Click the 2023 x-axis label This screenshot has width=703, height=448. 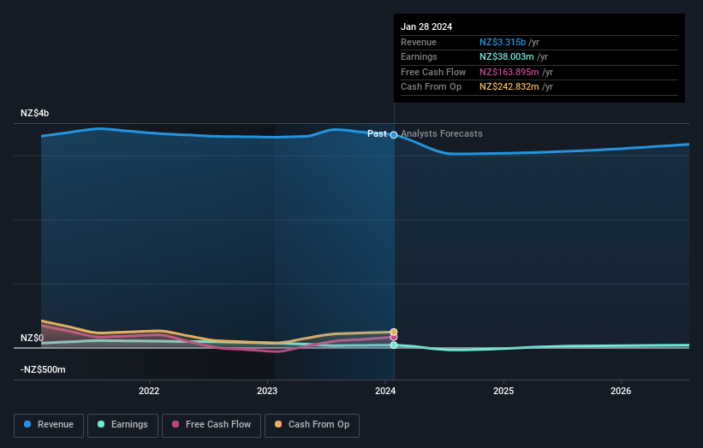pyautogui.click(x=267, y=391)
